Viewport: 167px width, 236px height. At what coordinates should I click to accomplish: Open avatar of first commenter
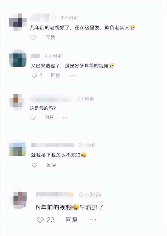click(18, 22)
